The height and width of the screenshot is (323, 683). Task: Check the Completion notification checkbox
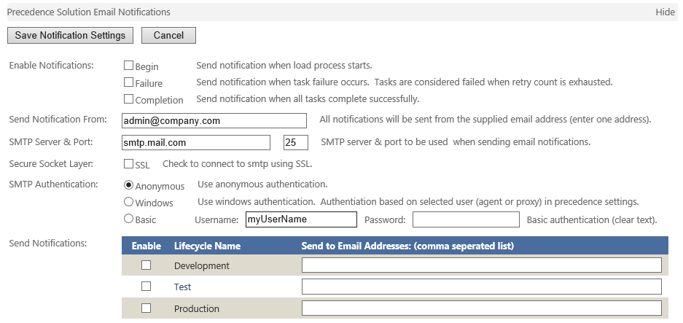128,99
